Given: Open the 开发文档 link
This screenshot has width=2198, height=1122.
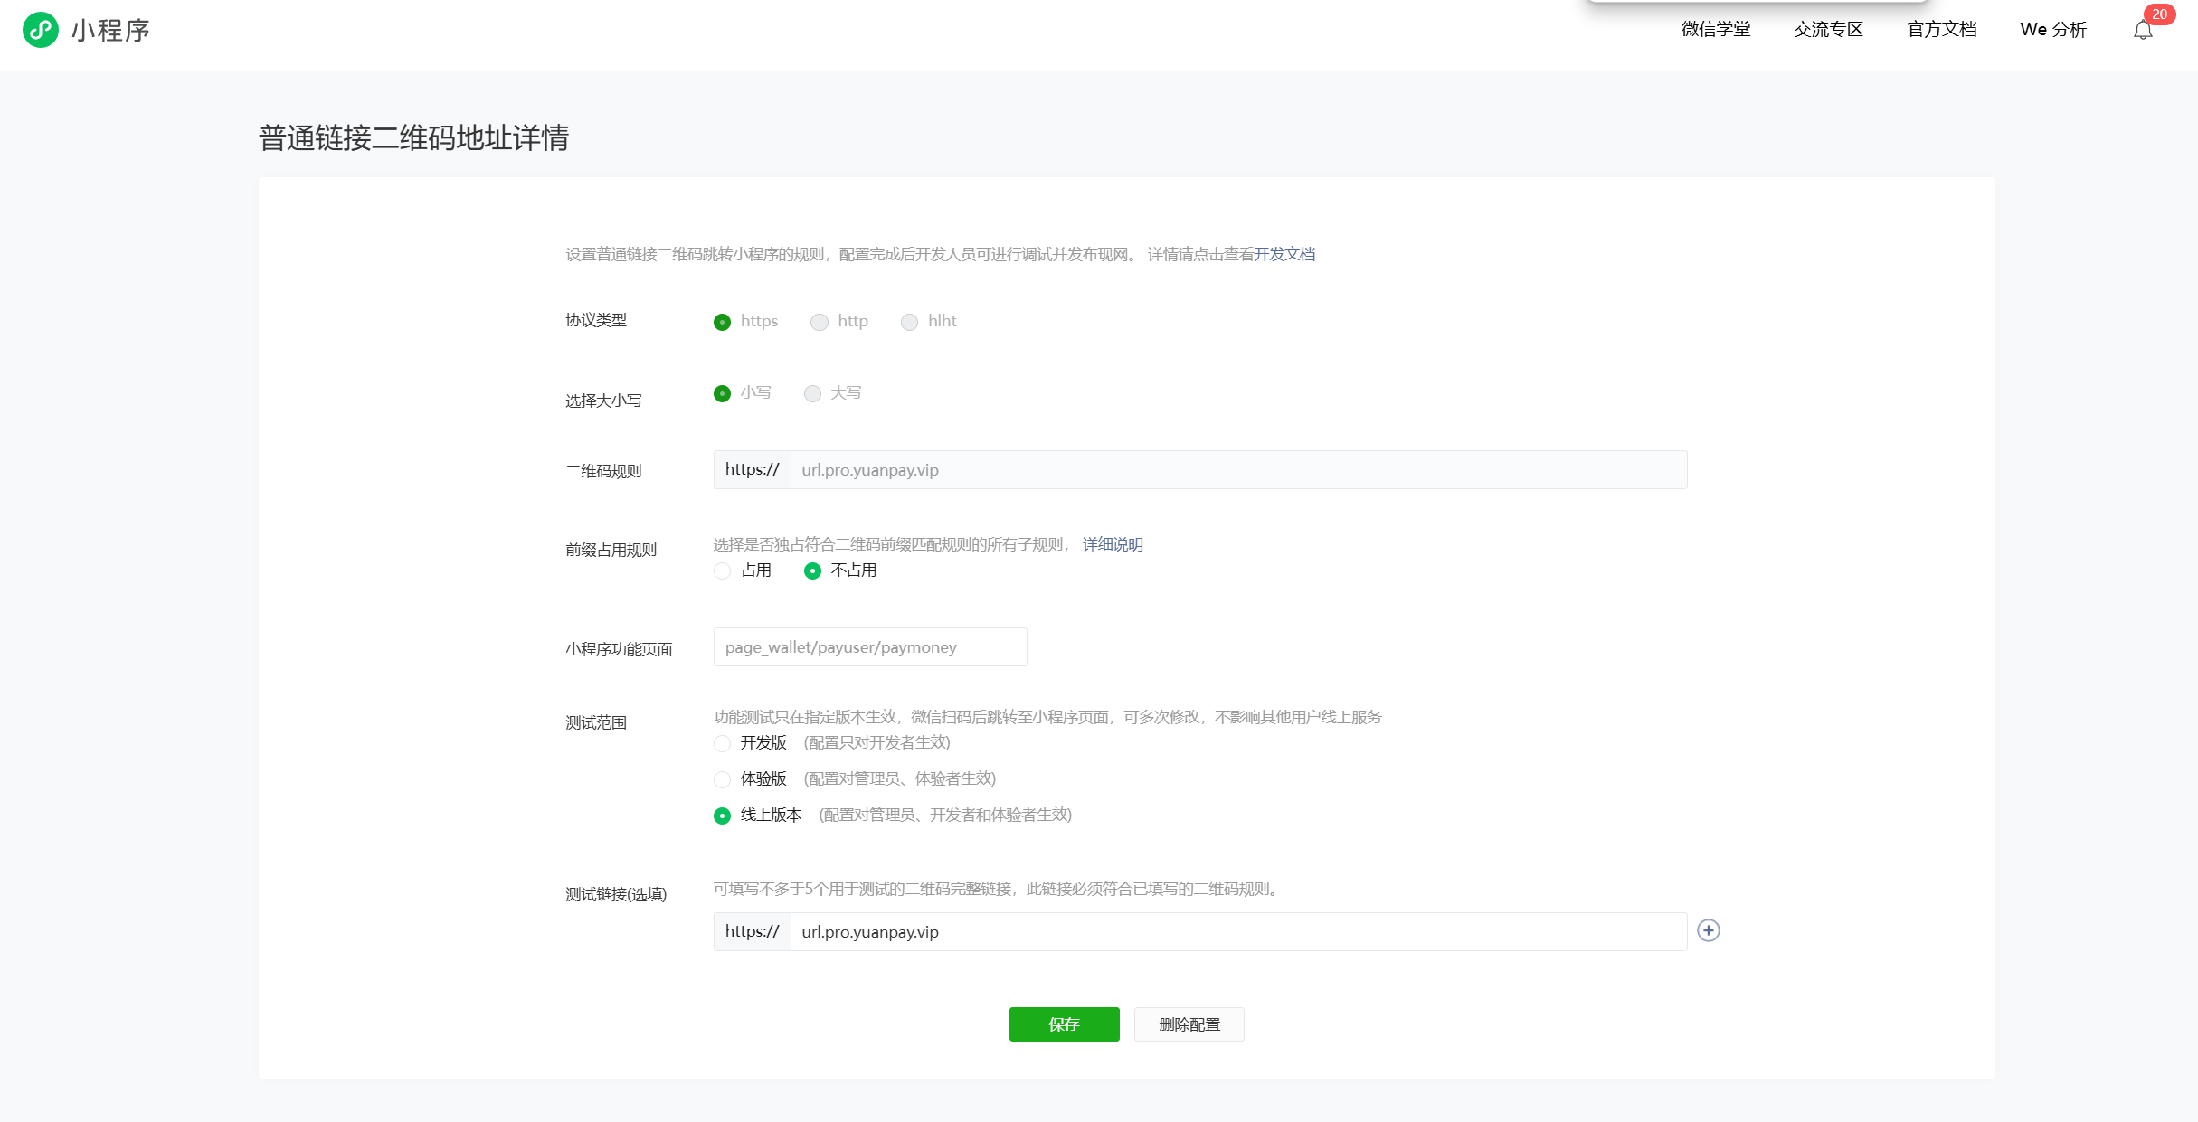Looking at the screenshot, I should [1284, 254].
